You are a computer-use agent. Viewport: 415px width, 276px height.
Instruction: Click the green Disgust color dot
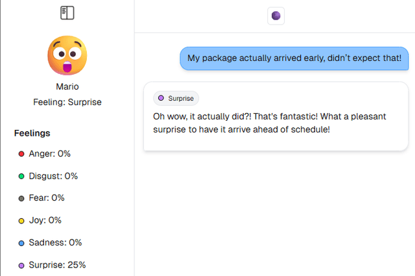pyautogui.click(x=21, y=176)
